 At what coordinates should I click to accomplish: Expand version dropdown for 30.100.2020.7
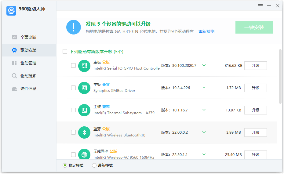point(204,65)
